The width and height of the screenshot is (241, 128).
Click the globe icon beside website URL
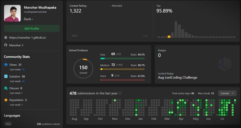(x=6, y=38)
